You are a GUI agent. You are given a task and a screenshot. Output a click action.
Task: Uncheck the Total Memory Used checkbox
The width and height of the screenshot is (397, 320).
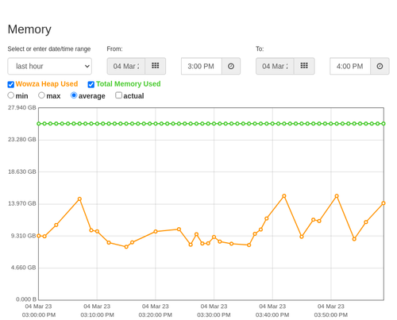pos(91,84)
